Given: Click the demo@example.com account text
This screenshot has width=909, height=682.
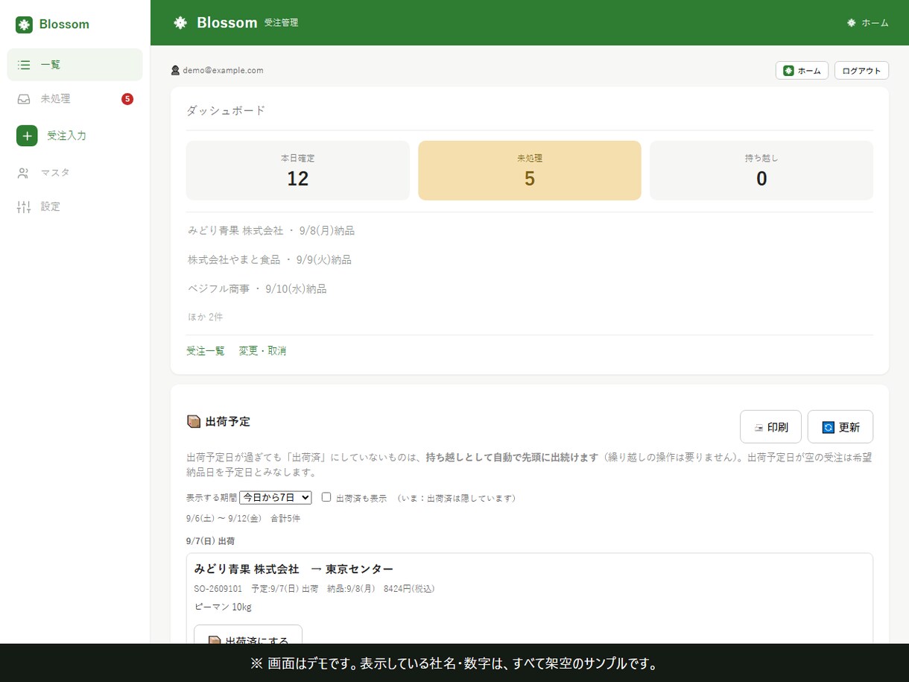Looking at the screenshot, I should (223, 71).
